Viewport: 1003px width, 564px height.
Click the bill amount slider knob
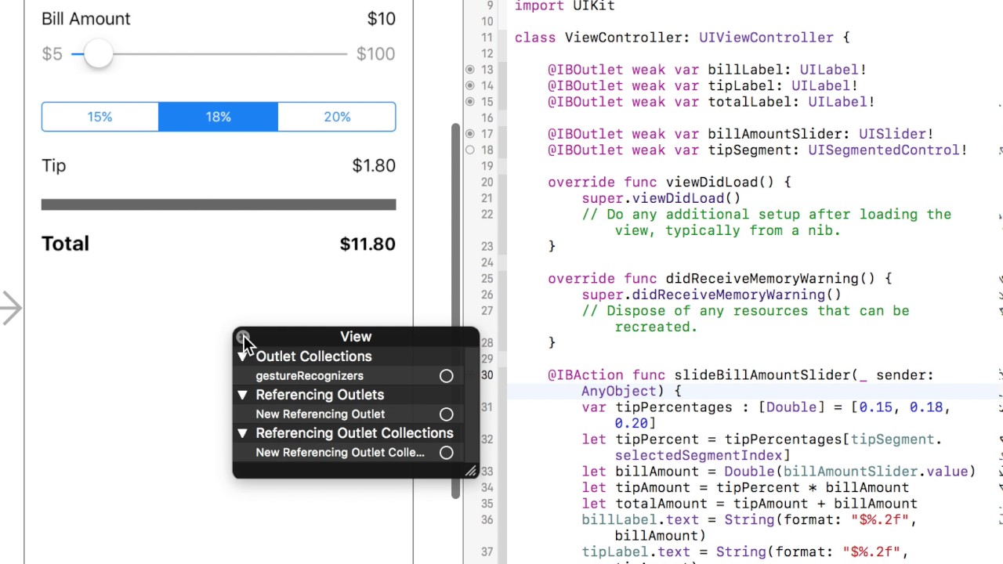[x=98, y=54]
